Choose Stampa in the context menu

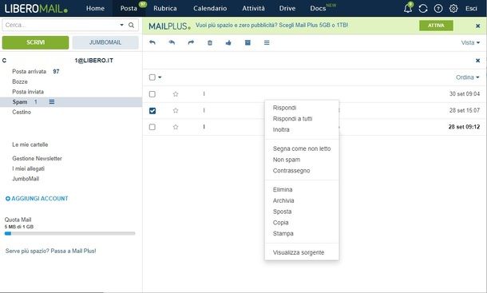click(283, 233)
